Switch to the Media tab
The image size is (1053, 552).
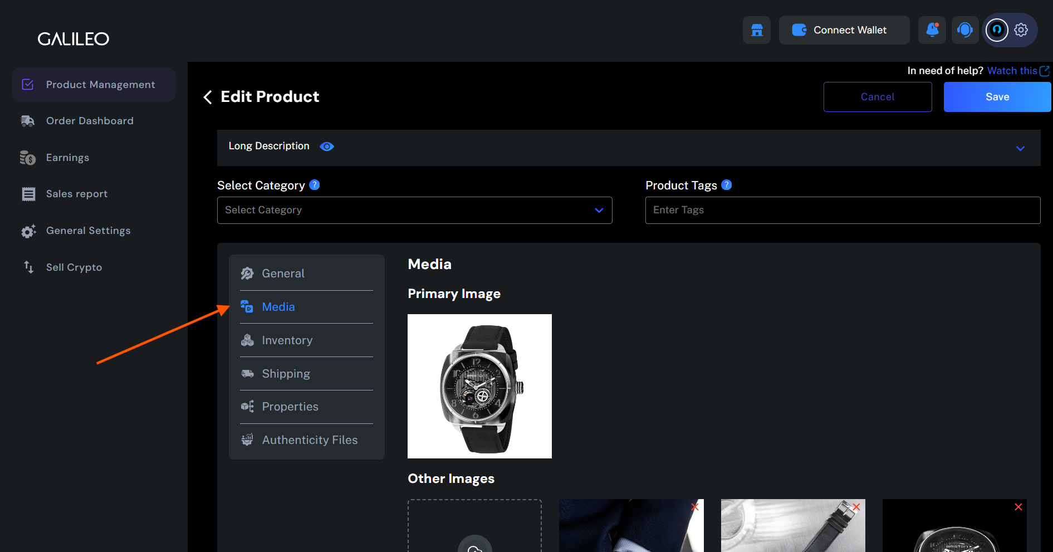[306, 307]
